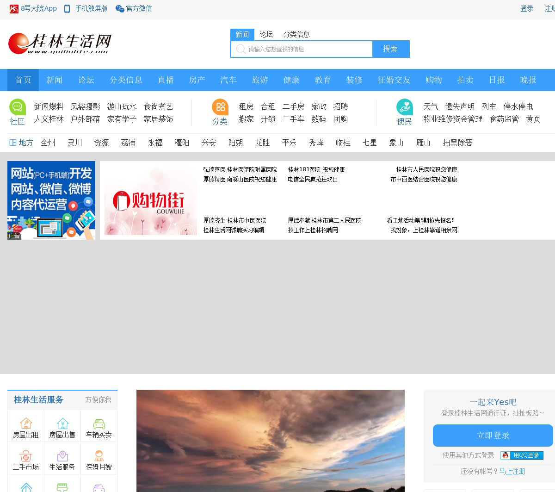Click the magnifier icon in search box
The height and width of the screenshot is (492, 555).
click(x=240, y=49)
